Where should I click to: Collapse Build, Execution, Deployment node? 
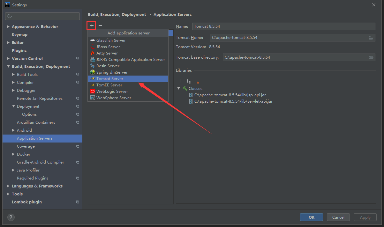point(8,67)
